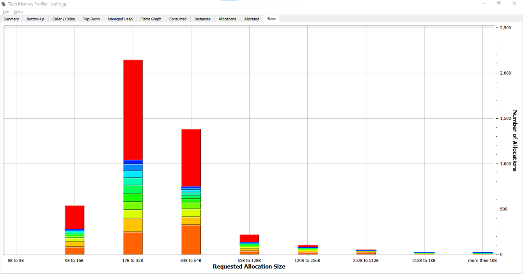View the Managed Heap tab
Viewport: 523px width, 274px height.
coord(120,19)
